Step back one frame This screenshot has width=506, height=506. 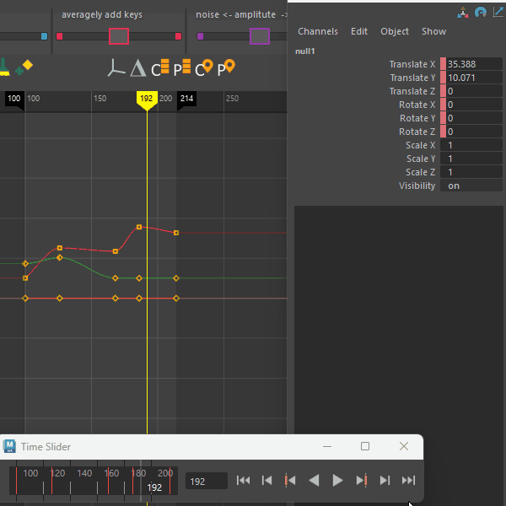point(266,481)
